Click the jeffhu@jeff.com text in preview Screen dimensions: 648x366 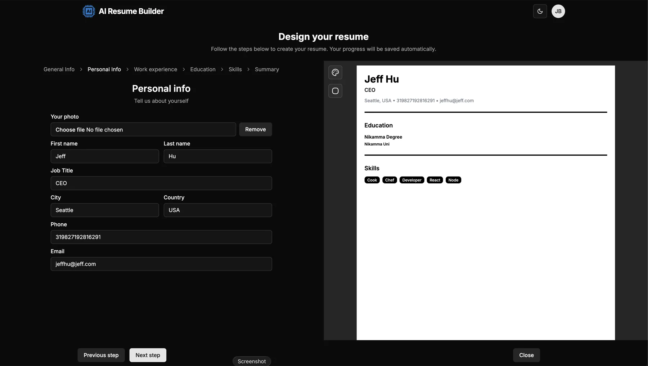tap(456, 101)
